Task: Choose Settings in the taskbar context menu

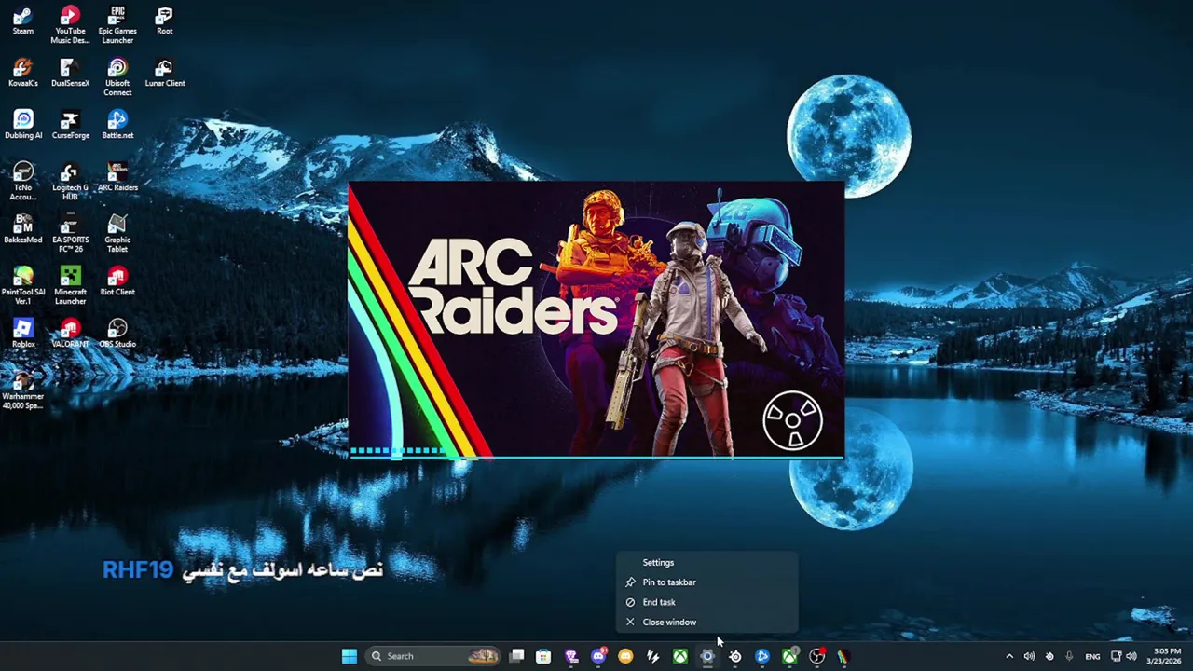Action: tap(706, 562)
